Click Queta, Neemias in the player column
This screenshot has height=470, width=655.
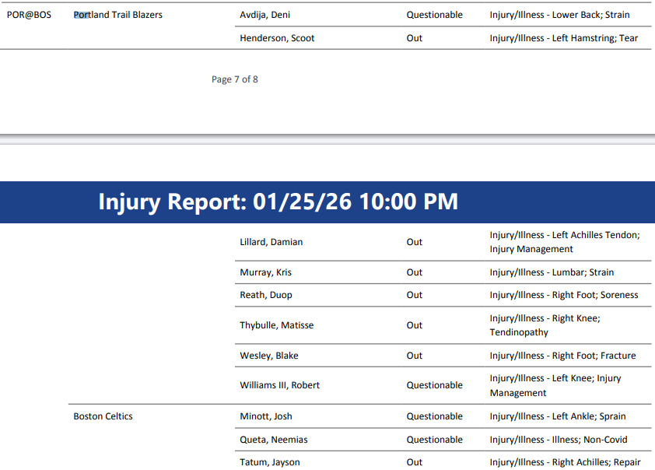(273, 440)
